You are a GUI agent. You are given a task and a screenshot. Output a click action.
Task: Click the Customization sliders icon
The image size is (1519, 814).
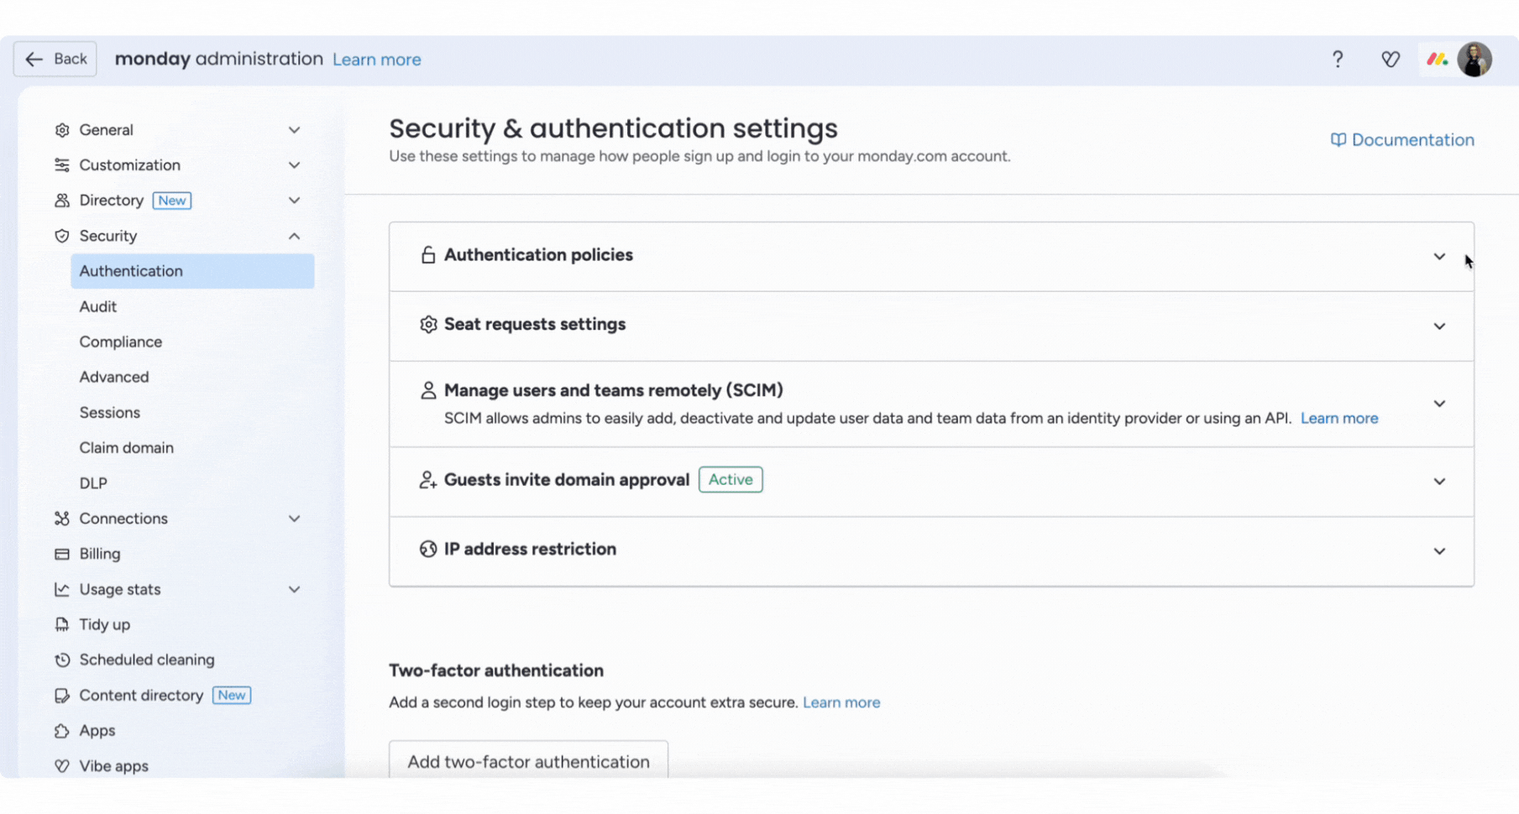tap(62, 165)
